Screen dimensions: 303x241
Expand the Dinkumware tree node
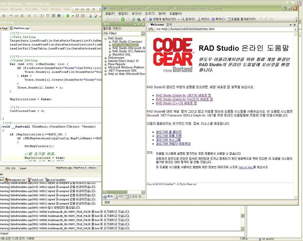coord(106,58)
